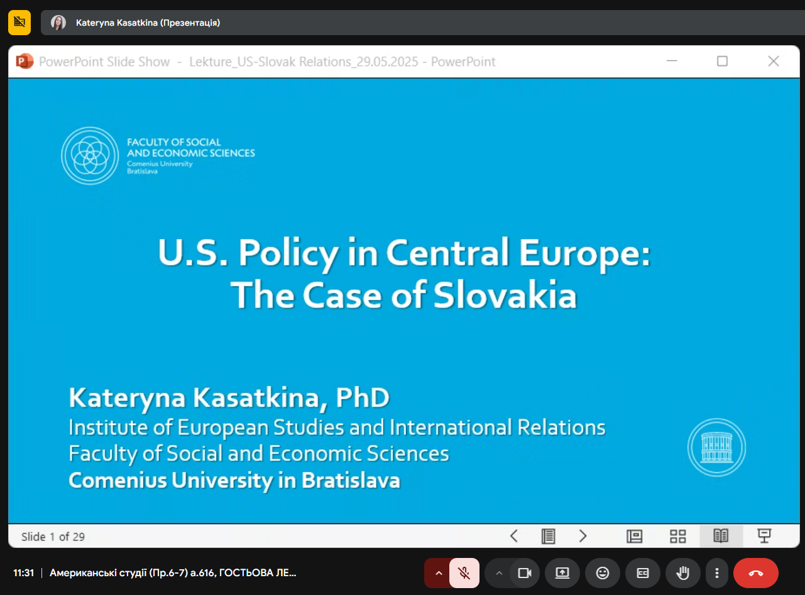
Task: Click the meeting title Американські студії
Action: 173,572
